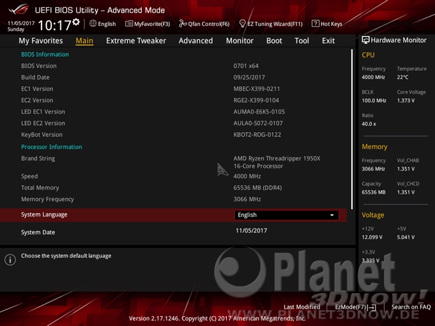Click the main panel vertical scrollbar
435x326 pixels.
click(352, 129)
